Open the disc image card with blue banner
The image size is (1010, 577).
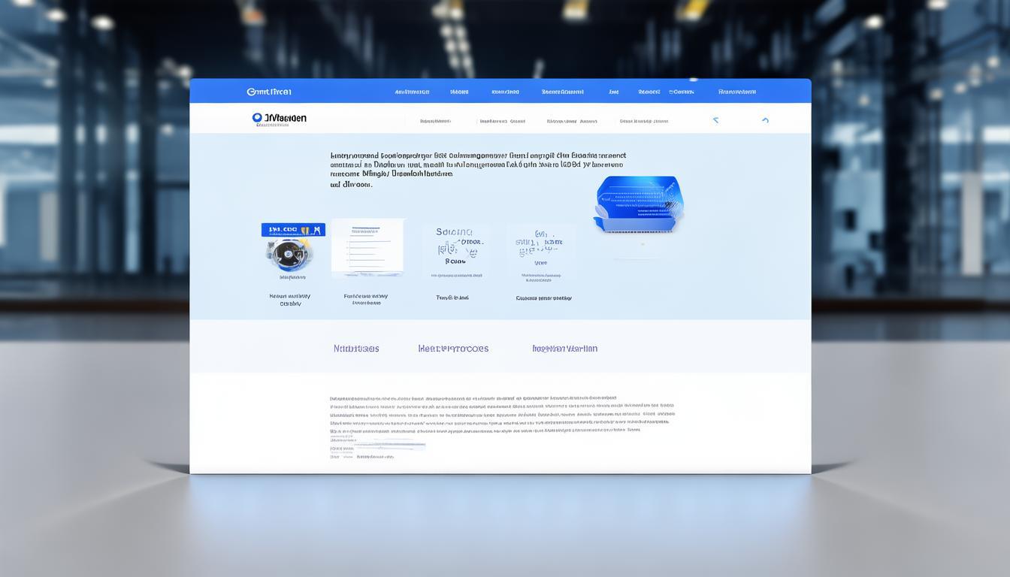click(x=293, y=249)
